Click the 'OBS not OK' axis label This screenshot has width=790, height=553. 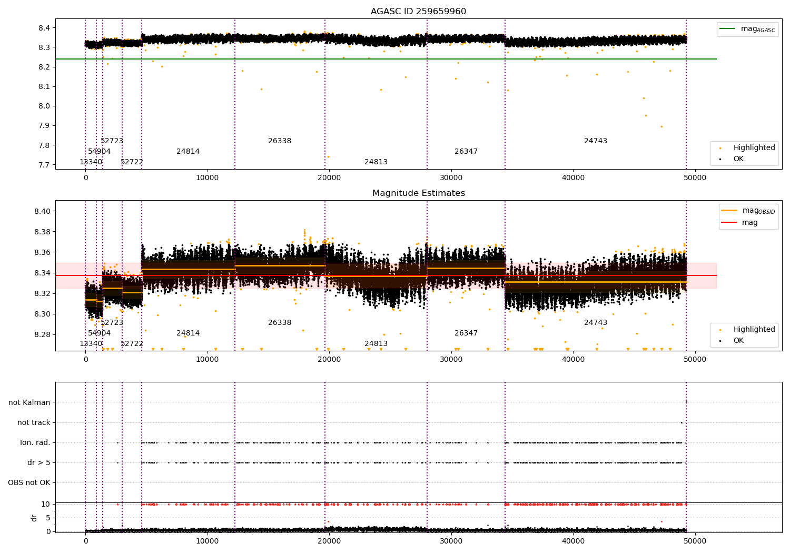[x=29, y=483]
